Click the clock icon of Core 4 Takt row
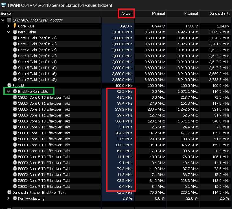The height and width of the screenshot is (209, 232). click(15, 62)
